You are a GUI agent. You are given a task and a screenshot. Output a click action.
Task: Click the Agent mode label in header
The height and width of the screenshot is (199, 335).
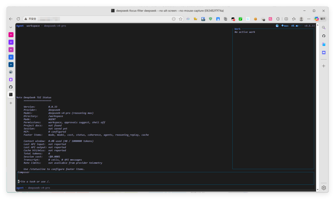click(x=20, y=26)
